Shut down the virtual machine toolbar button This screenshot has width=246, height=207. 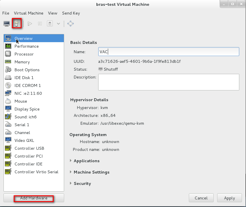tap(50, 24)
